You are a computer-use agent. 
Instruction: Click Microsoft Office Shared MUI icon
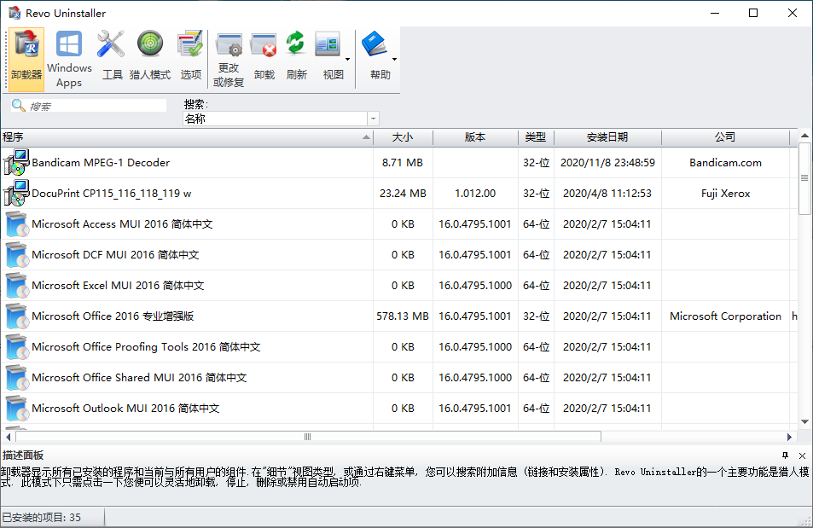(x=16, y=378)
